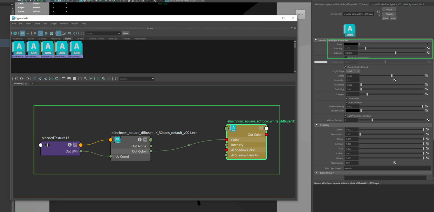The width and height of the screenshot is (434, 212).
Task: Click the magnifier search icon in node editor toolbar
Action: (85, 79)
